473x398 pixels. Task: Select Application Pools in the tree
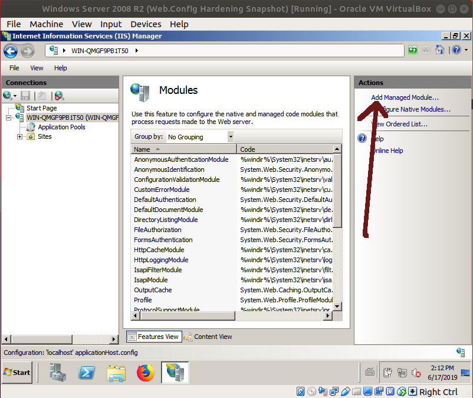tap(61, 127)
